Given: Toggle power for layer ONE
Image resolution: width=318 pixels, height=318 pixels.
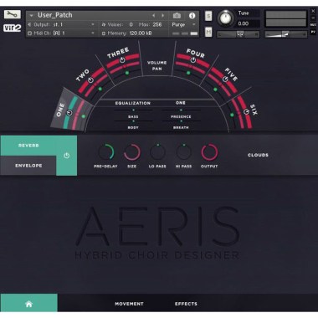Looking at the screenshot, I should coord(69,113).
